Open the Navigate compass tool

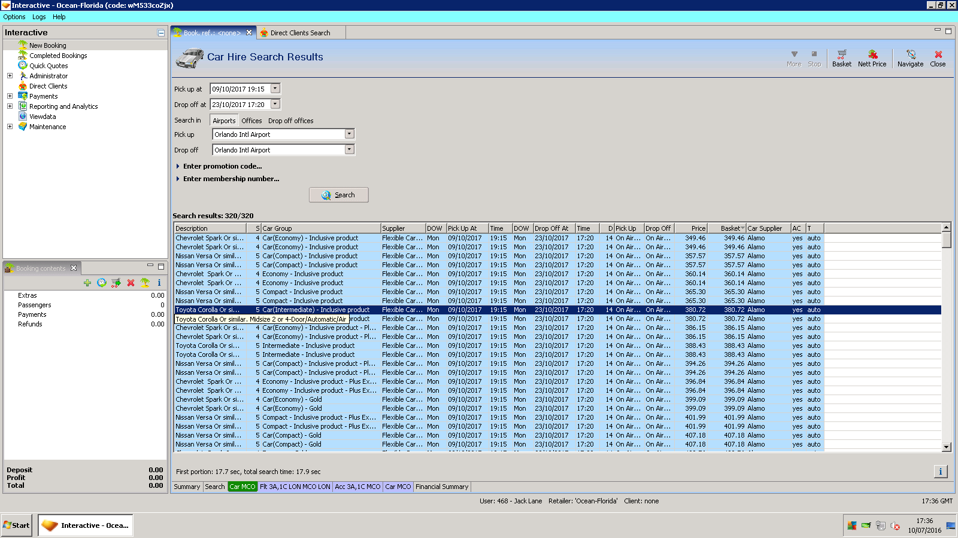[910, 54]
